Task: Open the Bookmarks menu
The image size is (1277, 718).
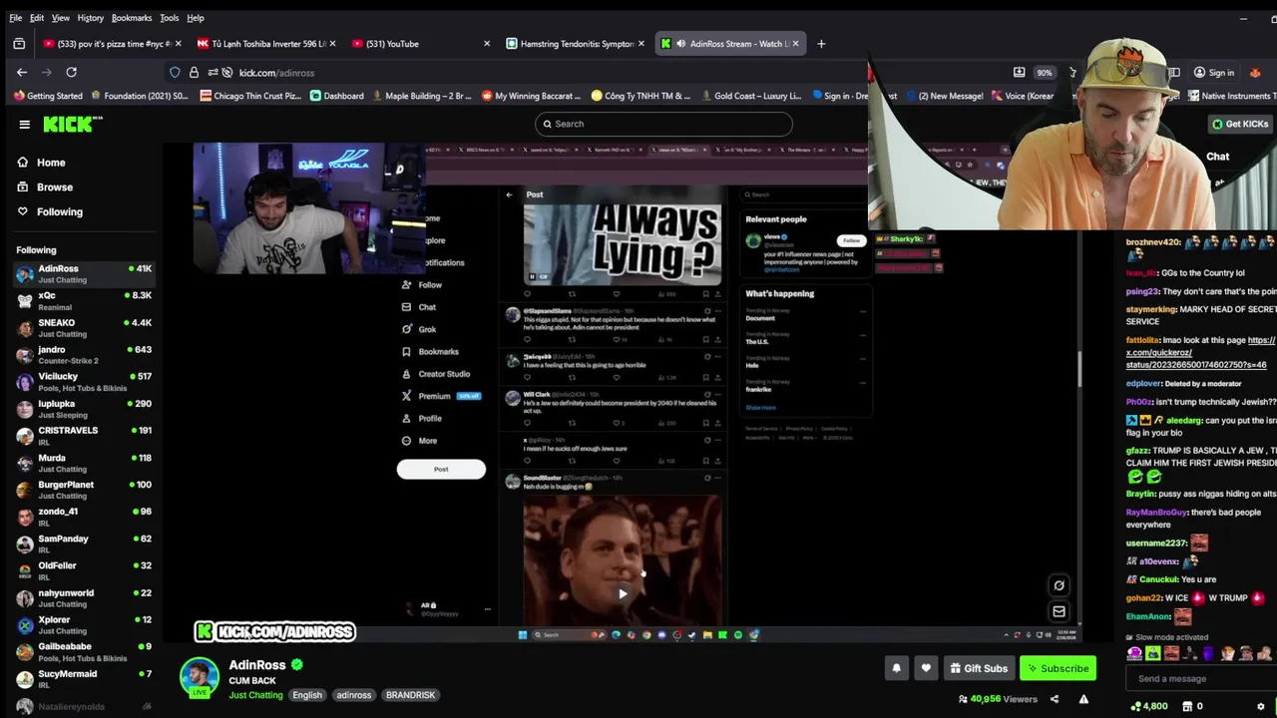Action: tap(132, 18)
